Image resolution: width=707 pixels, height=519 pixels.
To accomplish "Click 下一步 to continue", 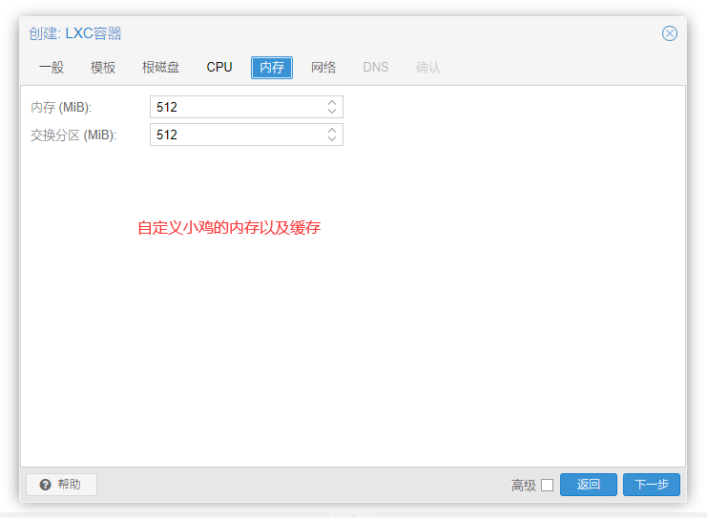I will tap(651, 485).
